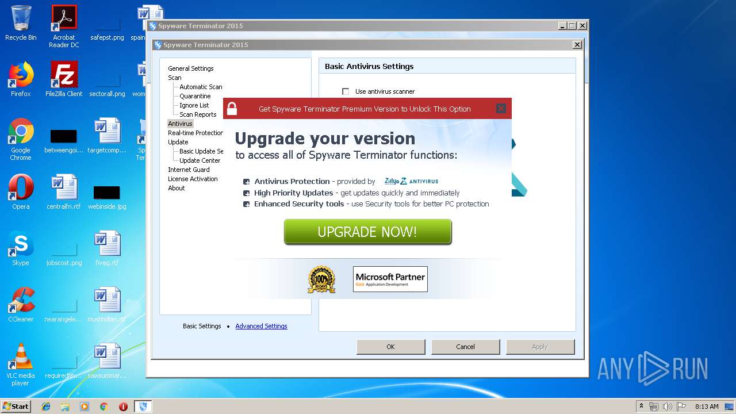The width and height of the screenshot is (736, 414).
Task: Launch CCleaner desktop shortcut
Action: click(x=21, y=305)
